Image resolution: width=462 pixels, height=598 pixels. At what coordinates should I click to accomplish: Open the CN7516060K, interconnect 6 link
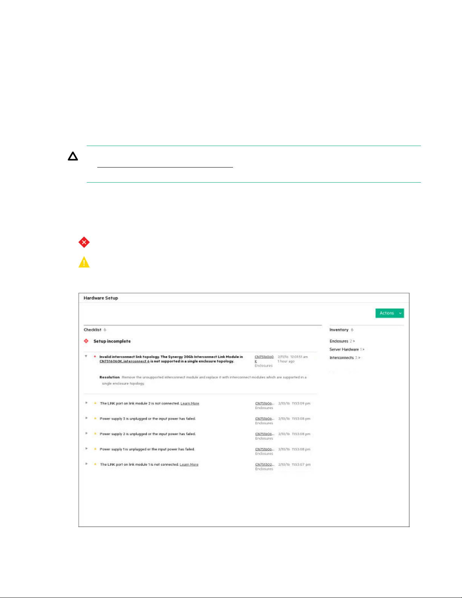click(x=124, y=361)
